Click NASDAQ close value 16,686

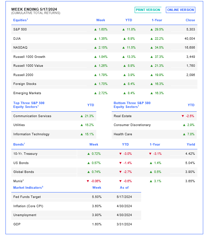click(190, 48)
